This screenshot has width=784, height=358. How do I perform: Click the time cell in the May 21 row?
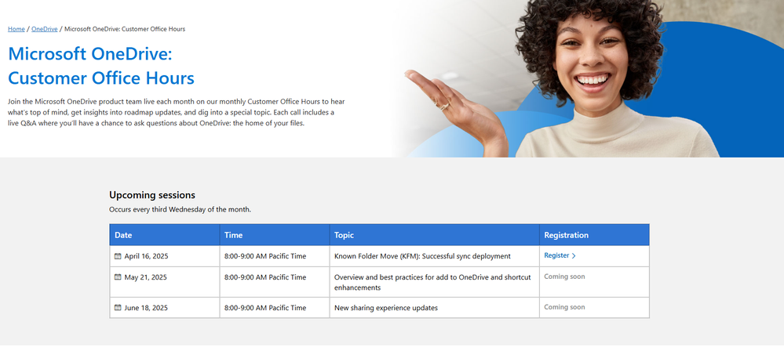pyautogui.click(x=275, y=282)
